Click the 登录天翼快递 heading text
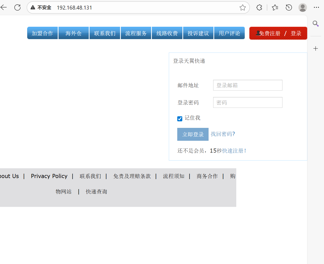This screenshot has width=324, height=264. tap(189, 61)
